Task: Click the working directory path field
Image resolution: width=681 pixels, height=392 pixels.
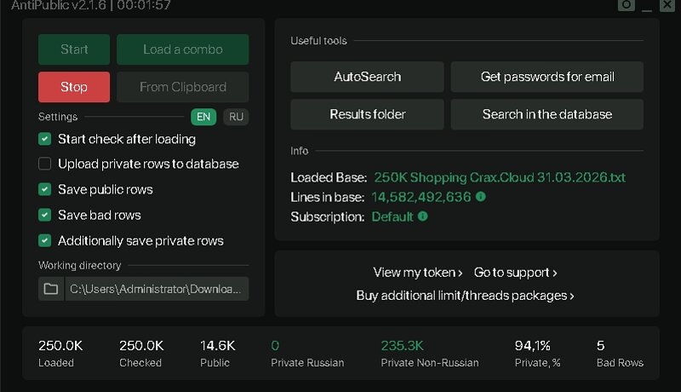Action: click(157, 289)
